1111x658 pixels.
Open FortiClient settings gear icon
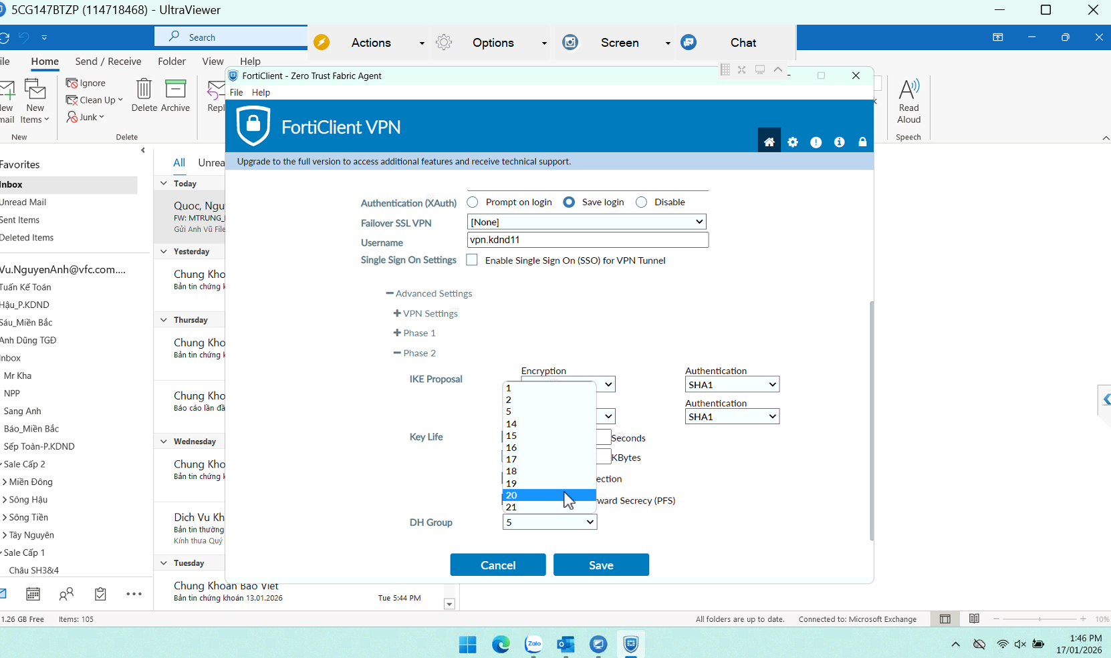tap(793, 142)
